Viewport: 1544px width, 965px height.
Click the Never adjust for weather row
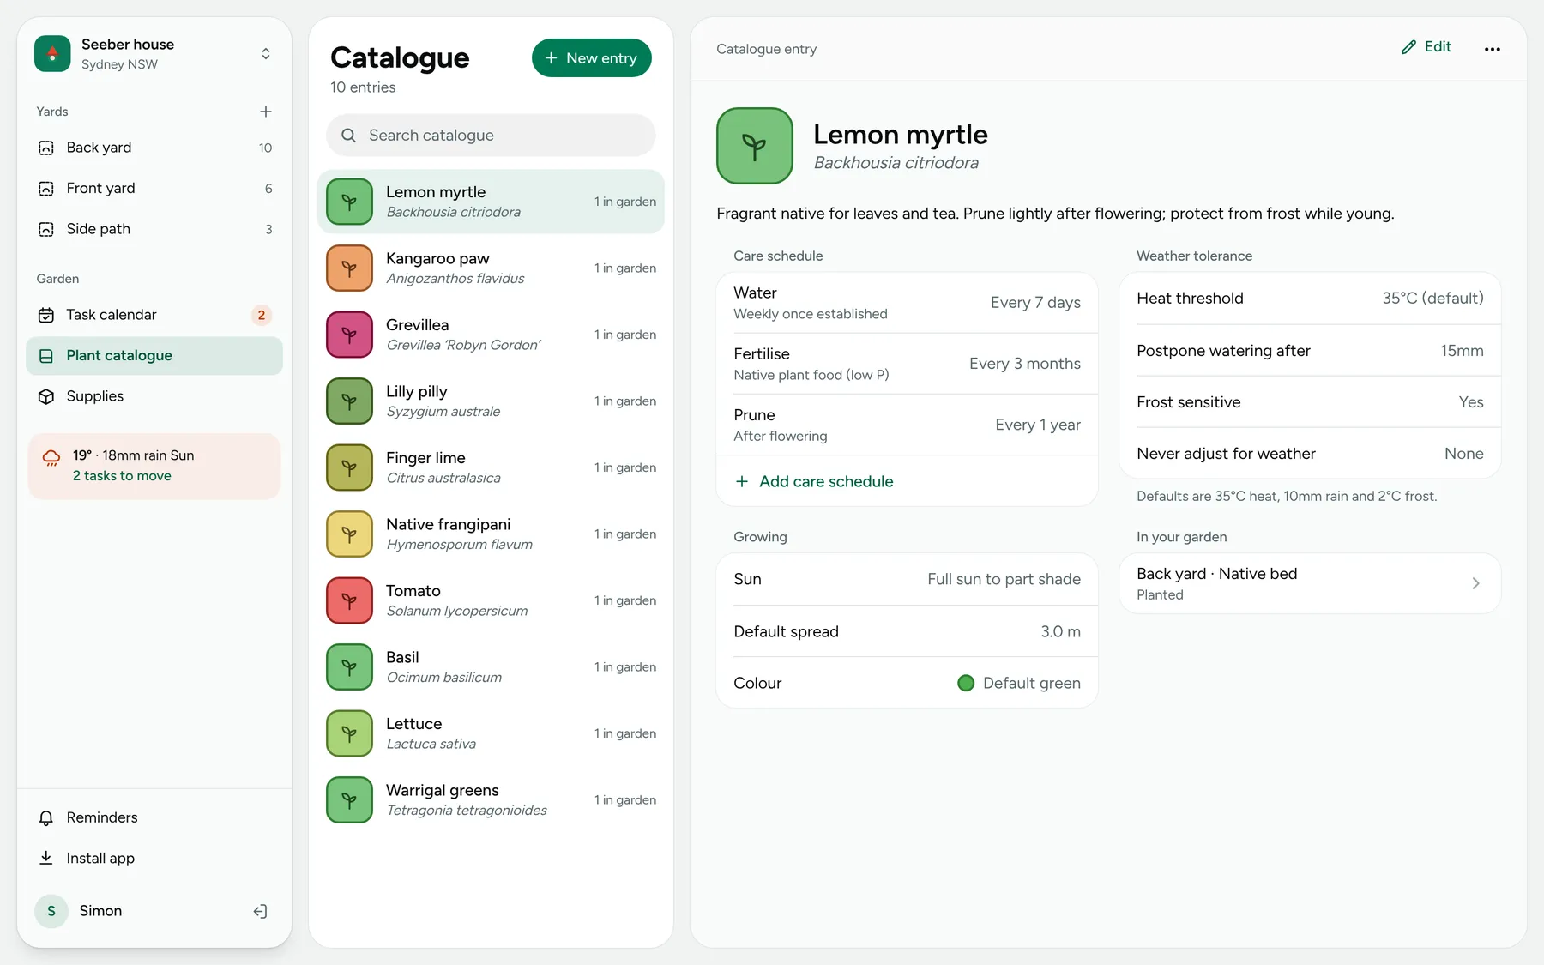[x=1310, y=454]
